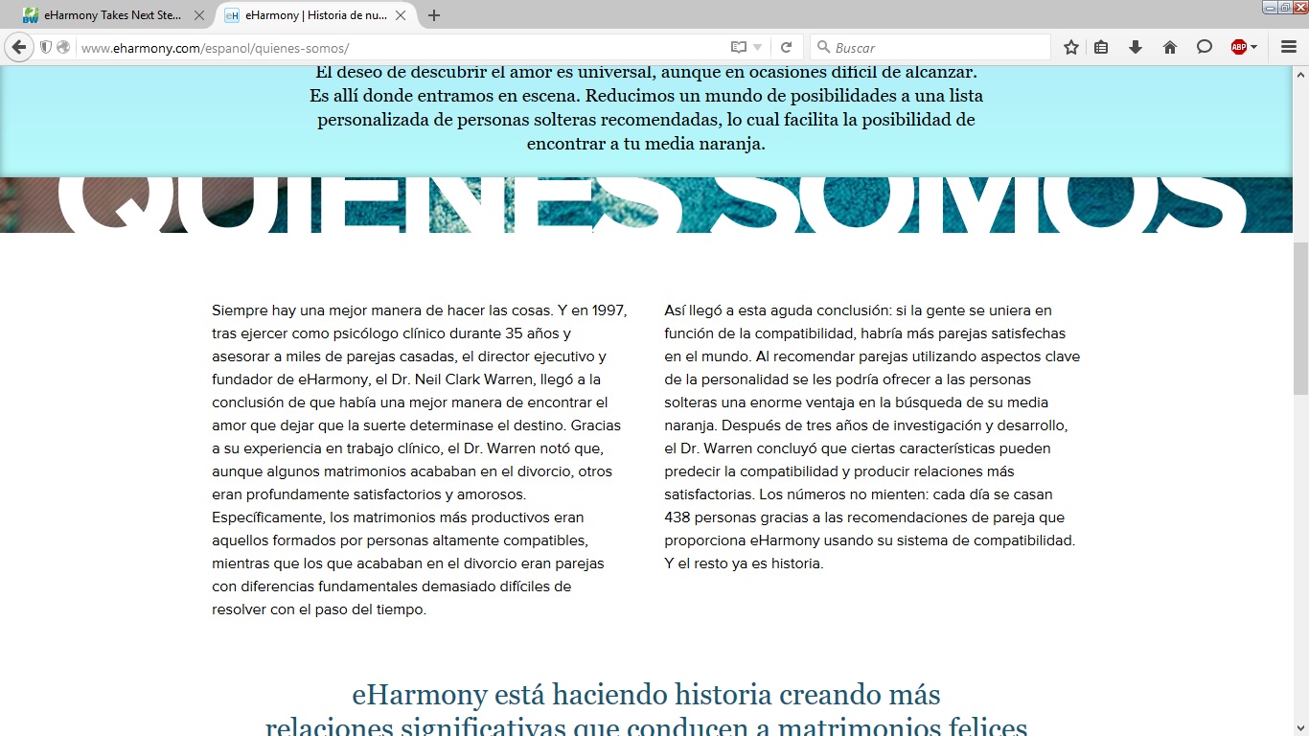Viewport: 1309px width, 736px height.
Task: Show bookmarks list icon
Action: (1101, 47)
